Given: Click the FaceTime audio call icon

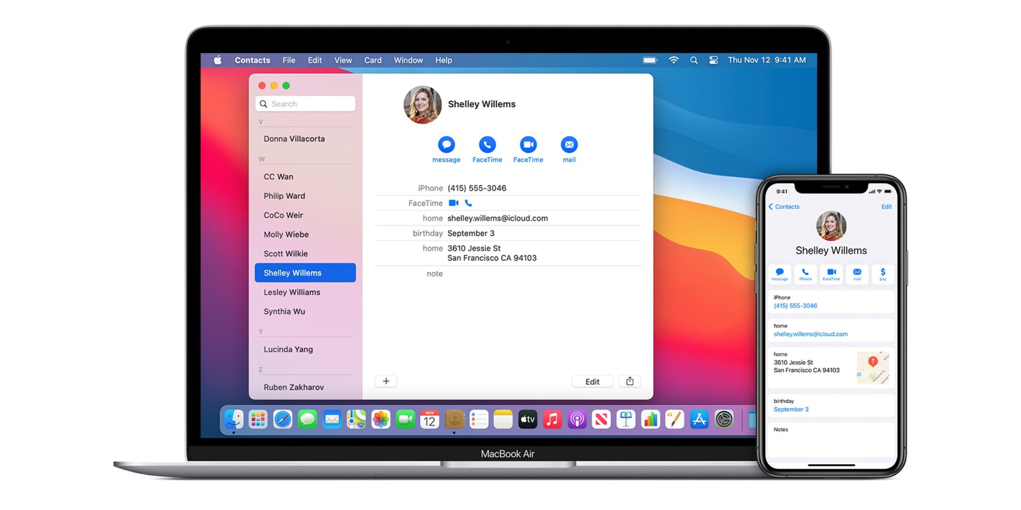Looking at the screenshot, I should (487, 144).
